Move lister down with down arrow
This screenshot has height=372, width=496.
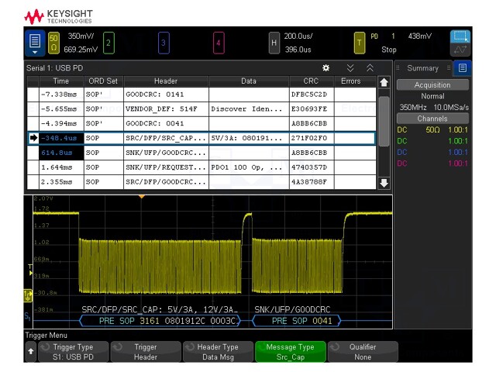click(x=384, y=183)
